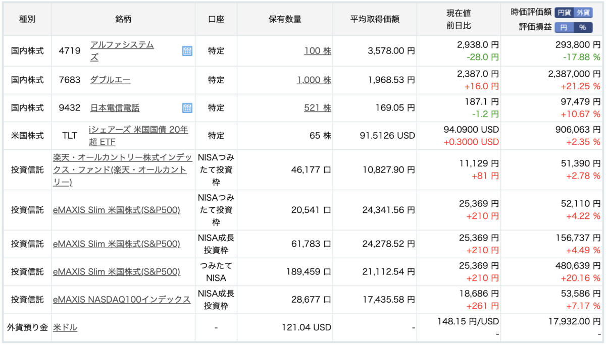The image size is (606, 345).
Task: Click the 口座 column header
Action: click(216, 19)
